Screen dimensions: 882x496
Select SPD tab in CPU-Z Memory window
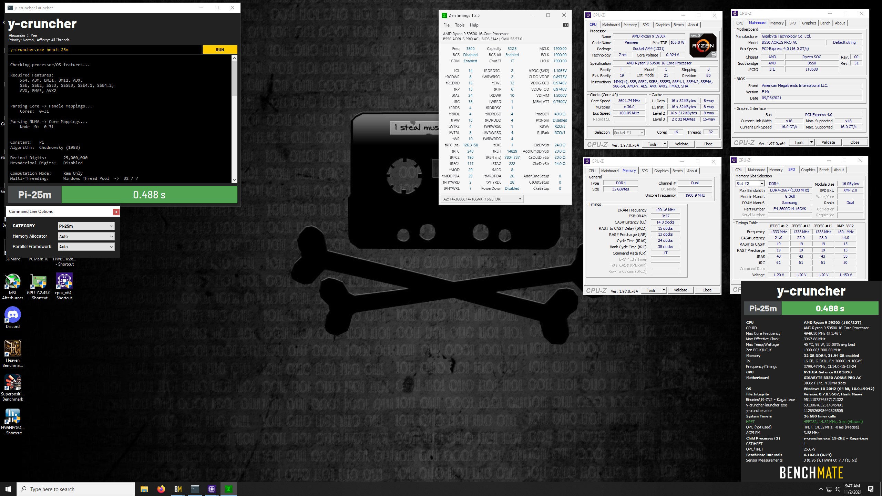[645, 171]
